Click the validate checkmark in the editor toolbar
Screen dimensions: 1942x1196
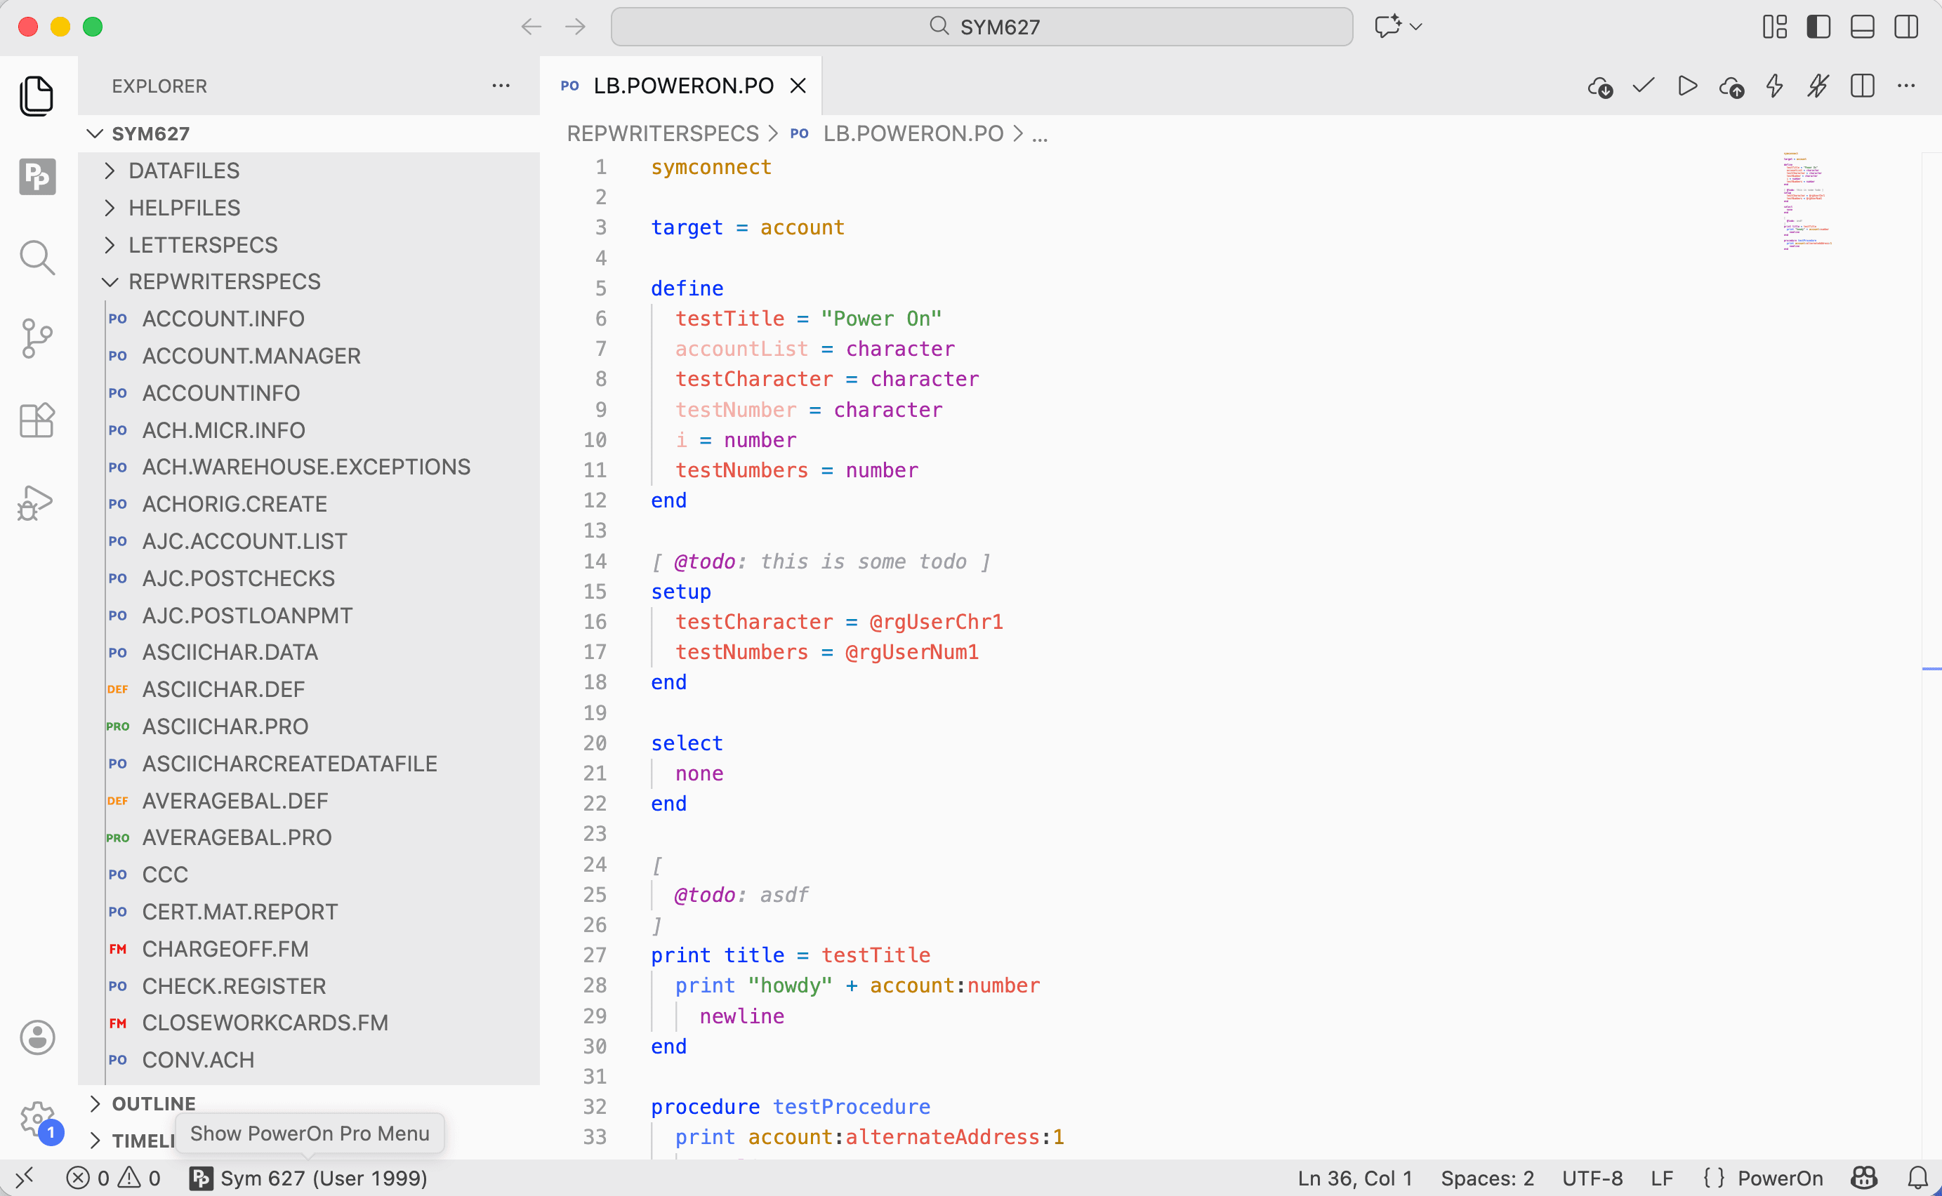(x=1642, y=86)
